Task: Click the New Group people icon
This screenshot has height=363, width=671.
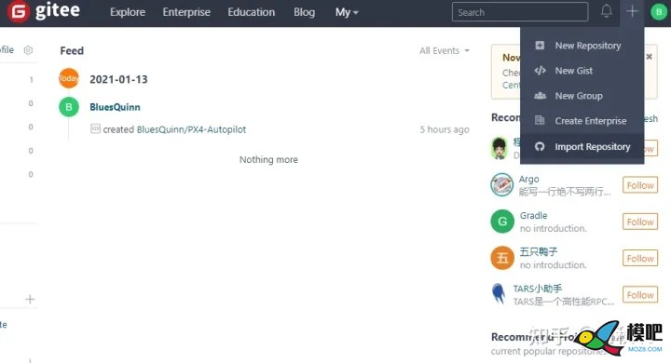Action: click(540, 96)
